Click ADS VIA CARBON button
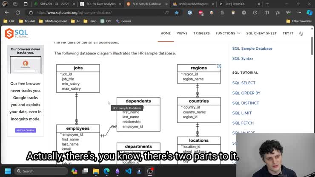315x177 pixels. pos(25,130)
